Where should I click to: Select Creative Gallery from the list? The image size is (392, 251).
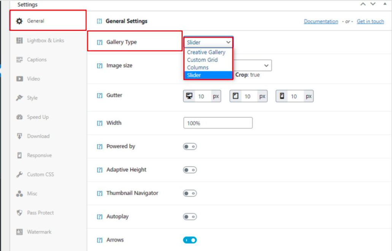[x=206, y=52]
